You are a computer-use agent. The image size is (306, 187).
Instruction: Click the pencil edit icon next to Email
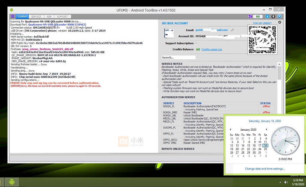point(232,30)
